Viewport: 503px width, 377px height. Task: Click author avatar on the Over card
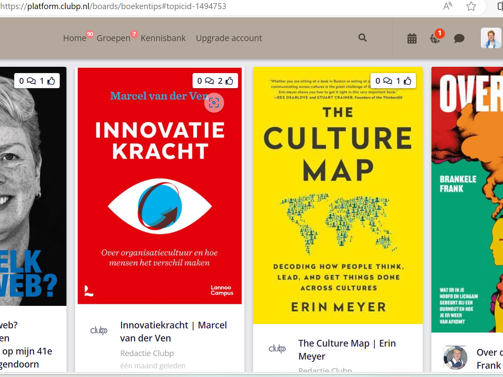(x=456, y=358)
